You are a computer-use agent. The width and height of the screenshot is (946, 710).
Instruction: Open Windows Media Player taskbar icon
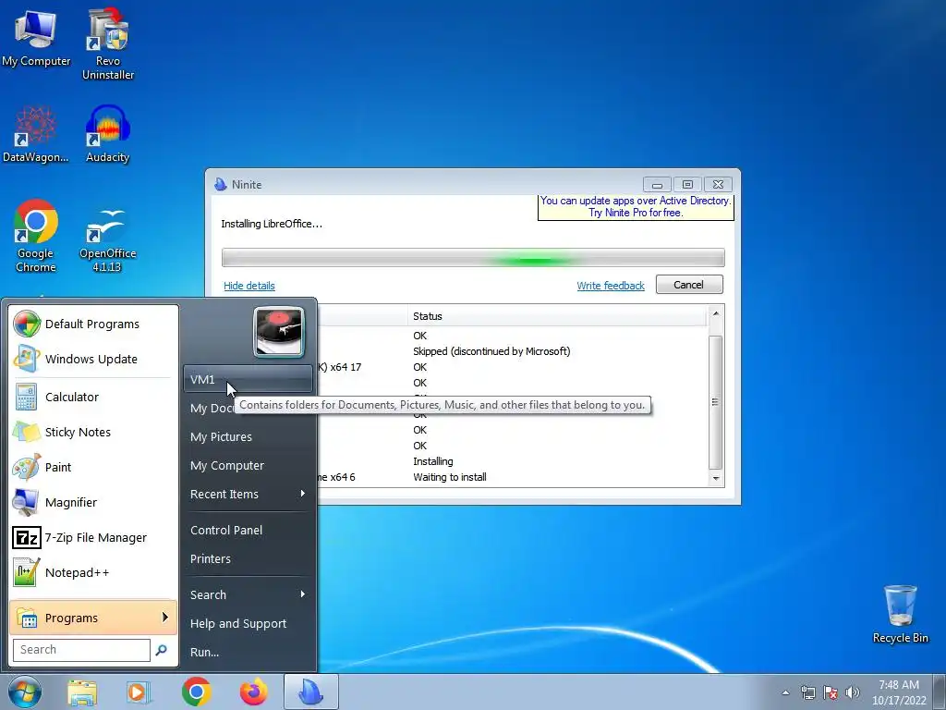(139, 692)
